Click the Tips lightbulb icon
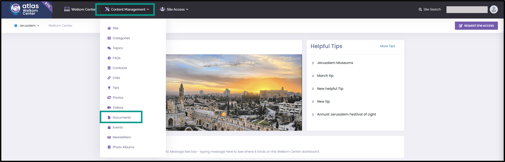The height and width of the screenshot is (162, 505). pos(109,88)
